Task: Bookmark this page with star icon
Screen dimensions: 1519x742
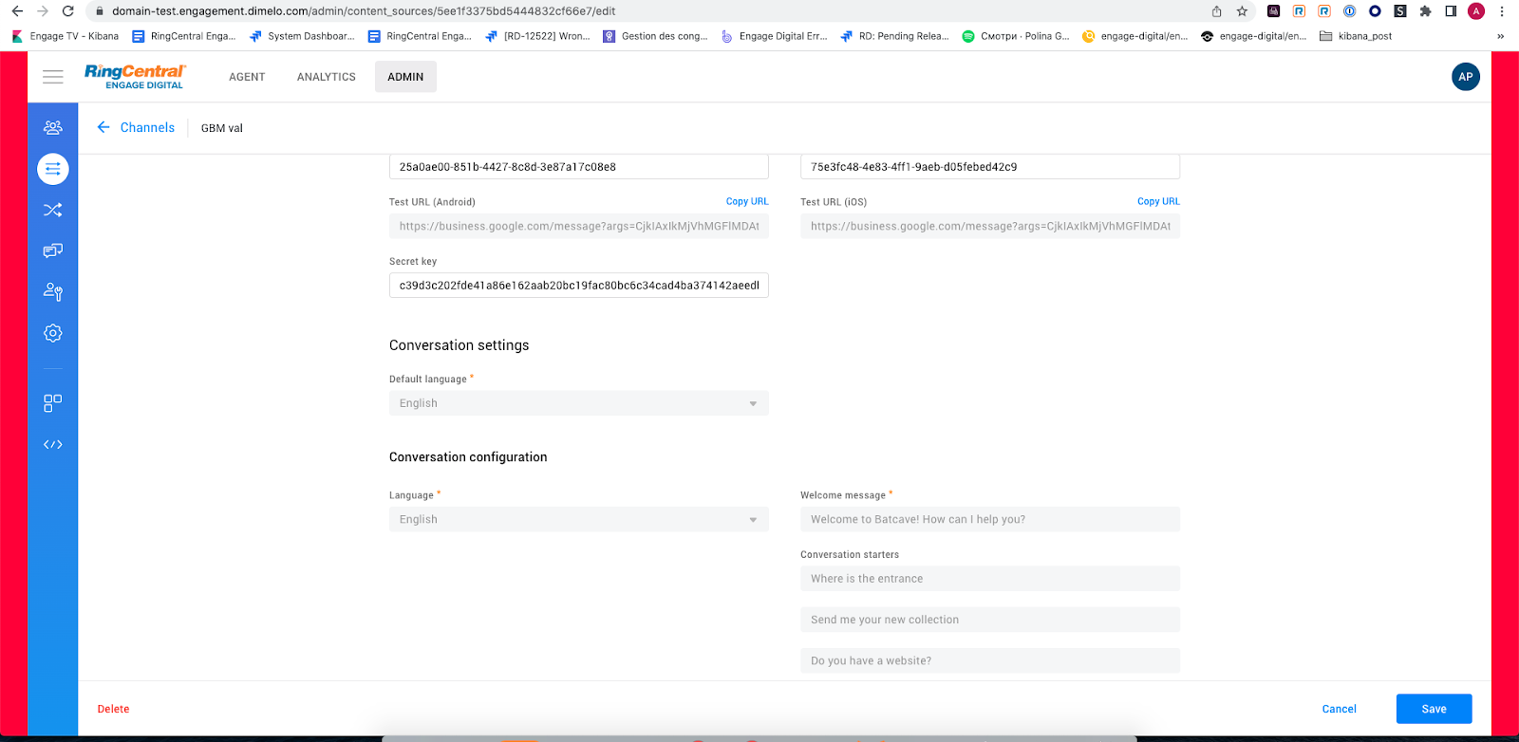Action: (x=1242, y=11)
